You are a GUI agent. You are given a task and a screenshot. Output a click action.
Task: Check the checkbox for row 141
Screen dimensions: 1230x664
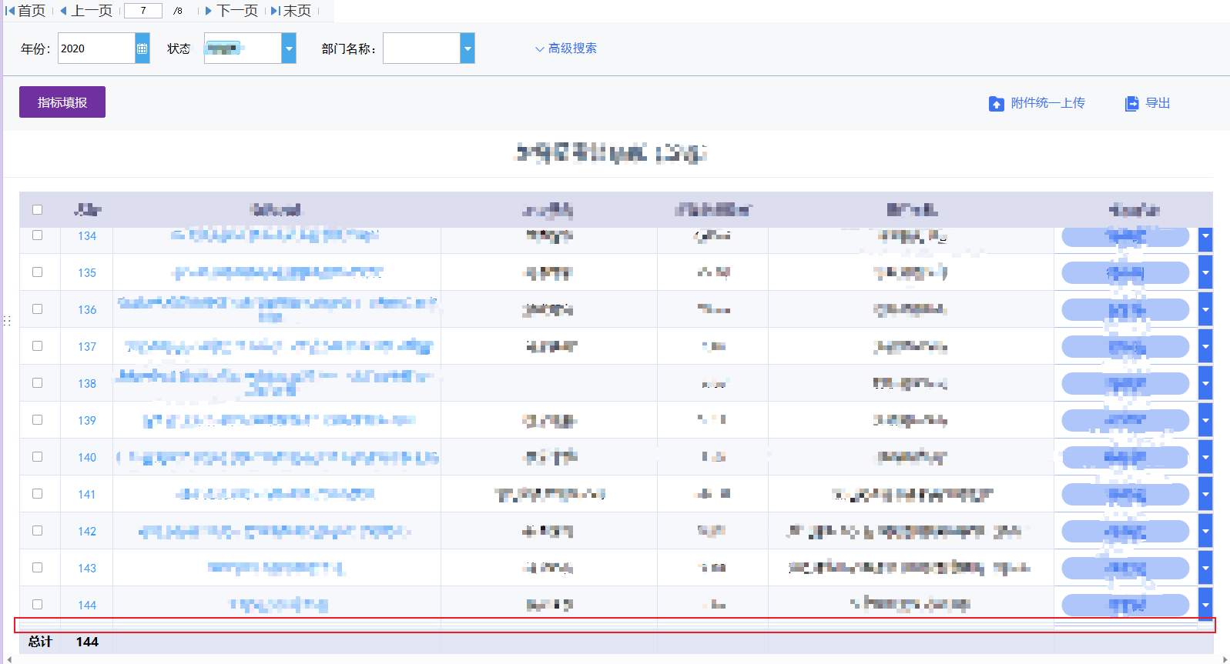[x=37, y=494]
